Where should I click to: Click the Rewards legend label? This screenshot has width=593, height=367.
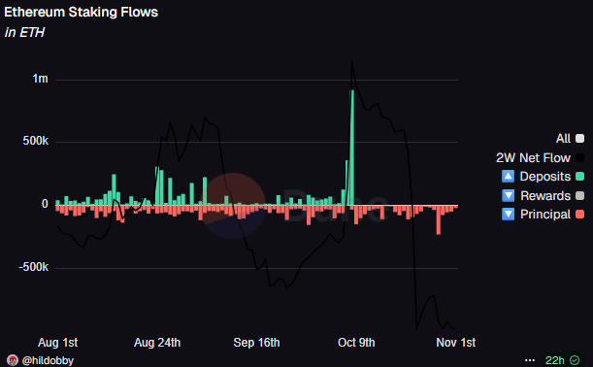tap(545, 195)
